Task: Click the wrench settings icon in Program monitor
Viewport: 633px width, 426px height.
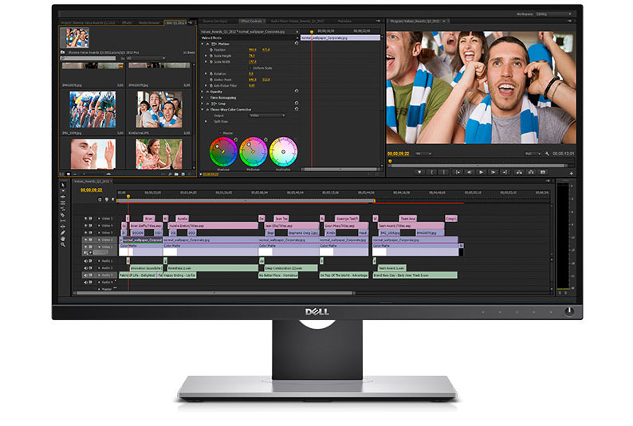Action: coord(547,154)
